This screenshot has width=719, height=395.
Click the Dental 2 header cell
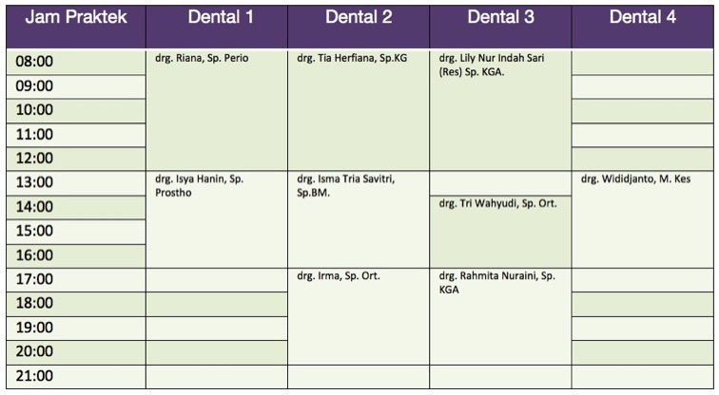pos(358,18)
